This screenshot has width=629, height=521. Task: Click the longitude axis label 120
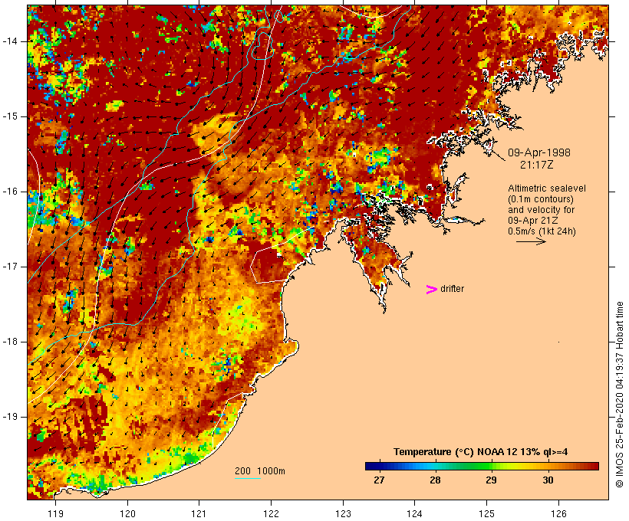pyautogui.click(x=127, y=513)
